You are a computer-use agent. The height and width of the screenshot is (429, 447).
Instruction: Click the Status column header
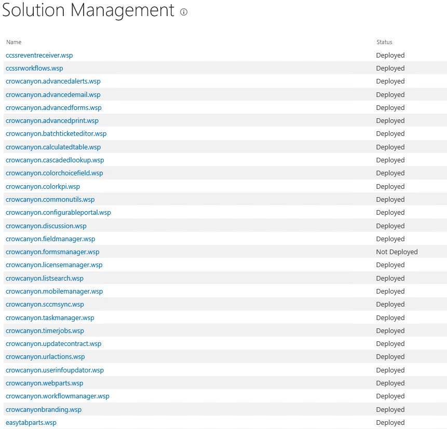[x=384, y=42]
